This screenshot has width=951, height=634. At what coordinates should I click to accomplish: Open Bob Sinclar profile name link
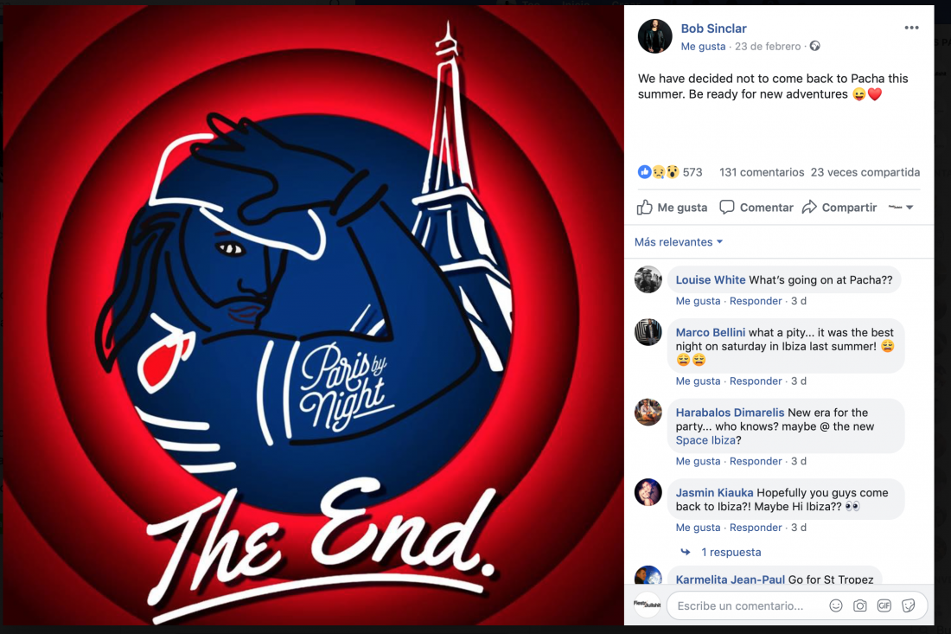click(713, 29)
